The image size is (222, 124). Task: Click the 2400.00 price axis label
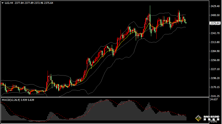click(215, 15)
